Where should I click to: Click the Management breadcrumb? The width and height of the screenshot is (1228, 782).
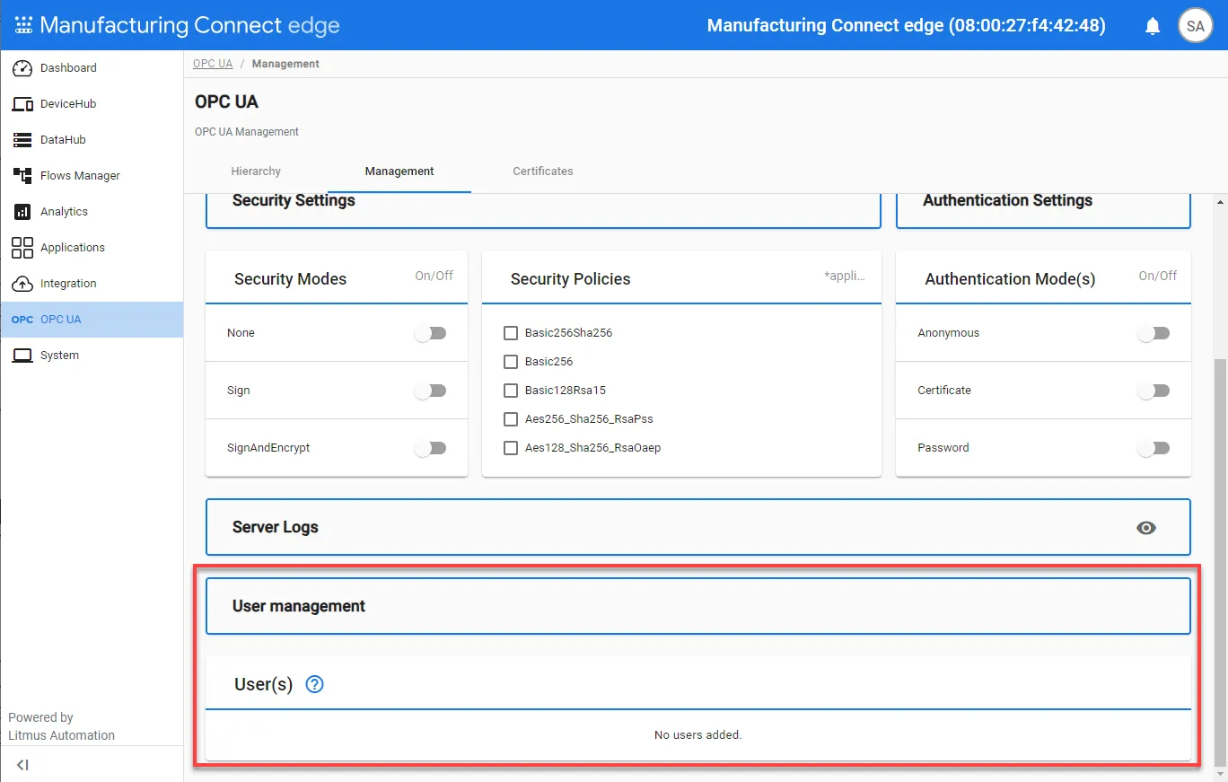285,64
